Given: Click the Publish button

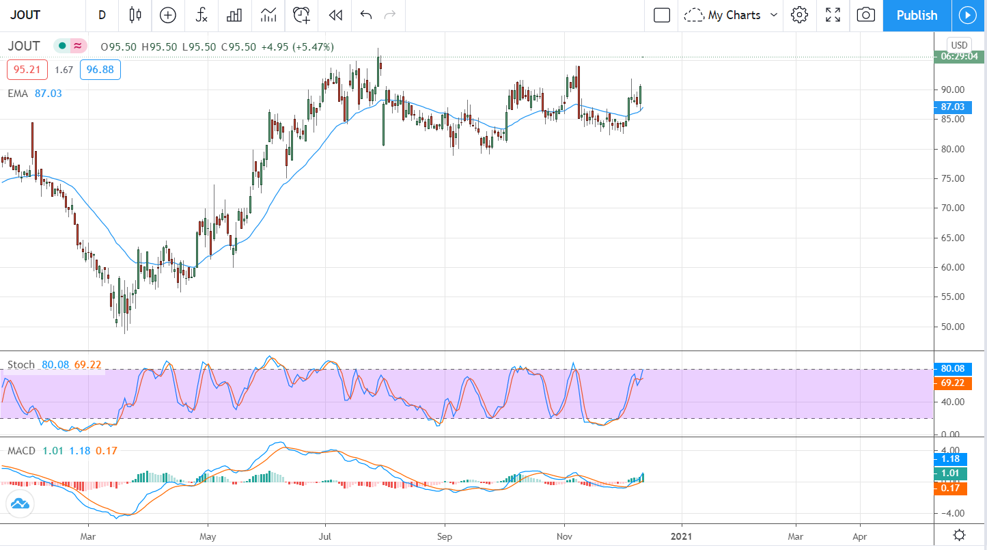Looking at the screenshot, I should click(917, 15).
